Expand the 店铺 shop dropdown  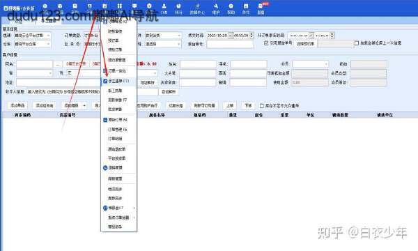click(x=32, y=35)
